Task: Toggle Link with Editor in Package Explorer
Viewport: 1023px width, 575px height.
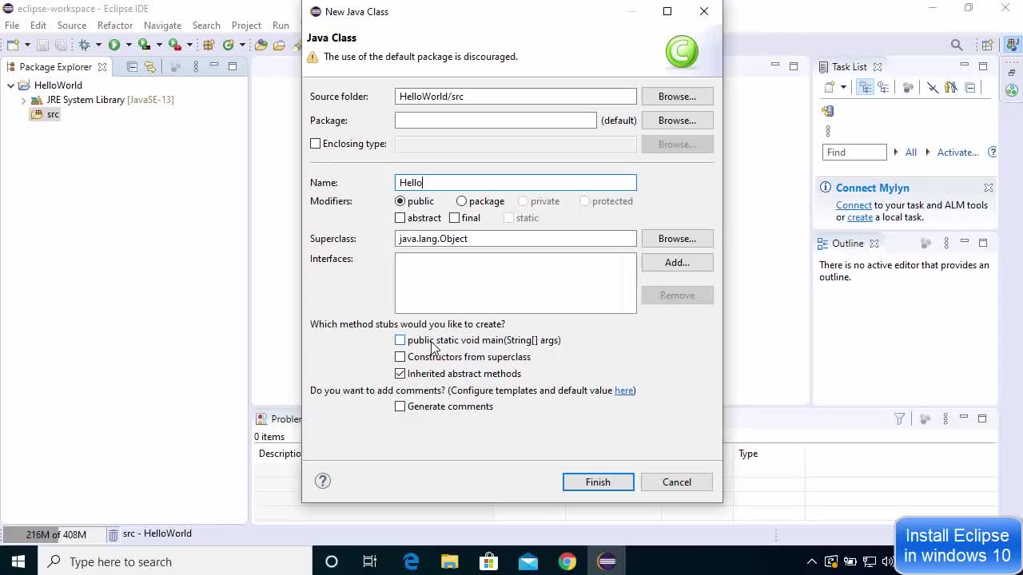Action: click(x=150, y=66)
